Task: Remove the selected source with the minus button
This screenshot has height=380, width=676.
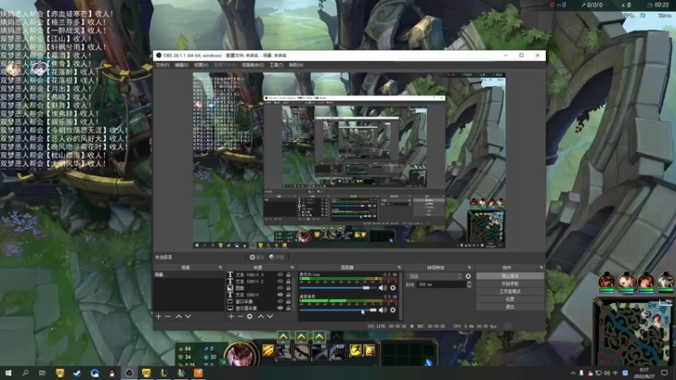Action: (240, 316)
